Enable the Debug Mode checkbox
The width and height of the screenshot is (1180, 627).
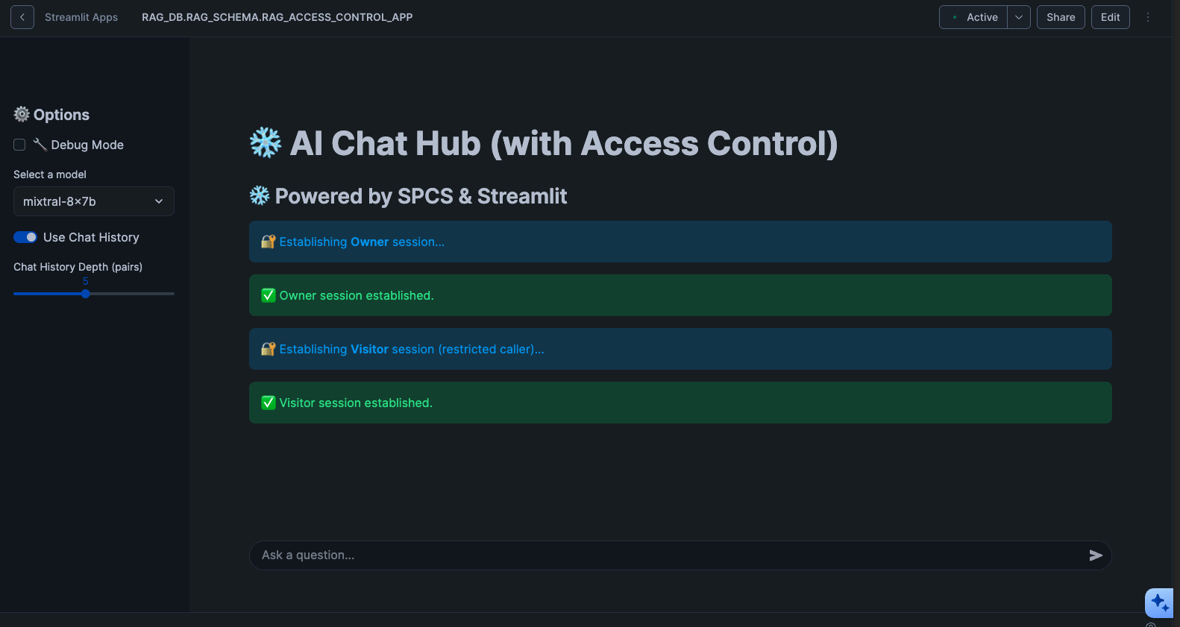19,145
